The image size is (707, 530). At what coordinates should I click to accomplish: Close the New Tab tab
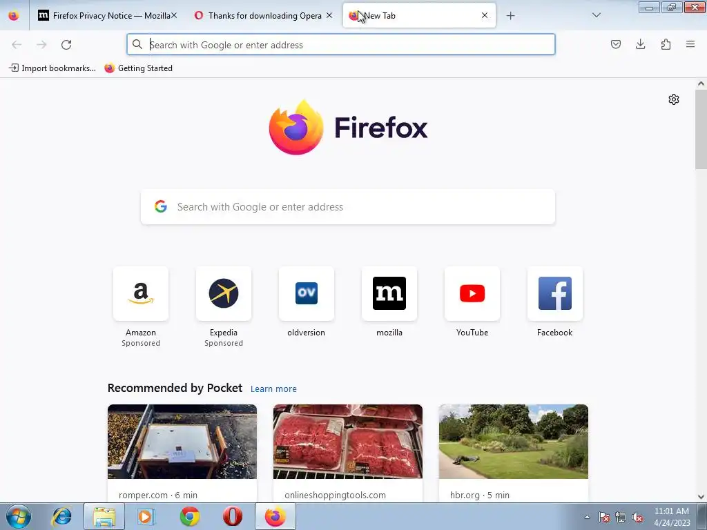point(484,15)
